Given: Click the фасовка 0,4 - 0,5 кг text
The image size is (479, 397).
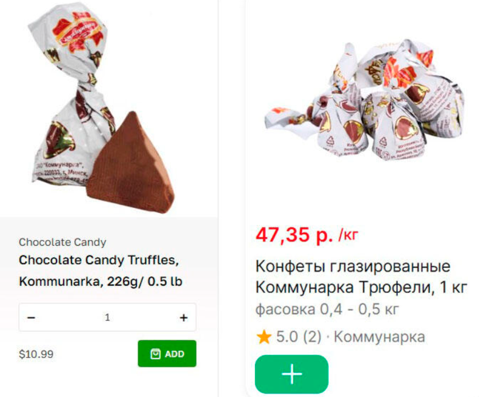Looking at the screenshot, I should tap(327, 310).
